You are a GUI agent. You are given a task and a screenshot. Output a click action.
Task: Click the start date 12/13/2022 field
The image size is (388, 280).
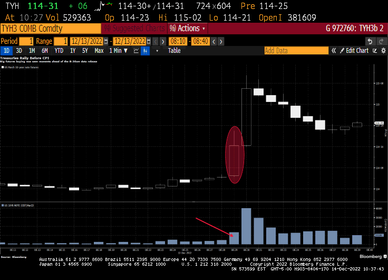click(x=87, y=41)
